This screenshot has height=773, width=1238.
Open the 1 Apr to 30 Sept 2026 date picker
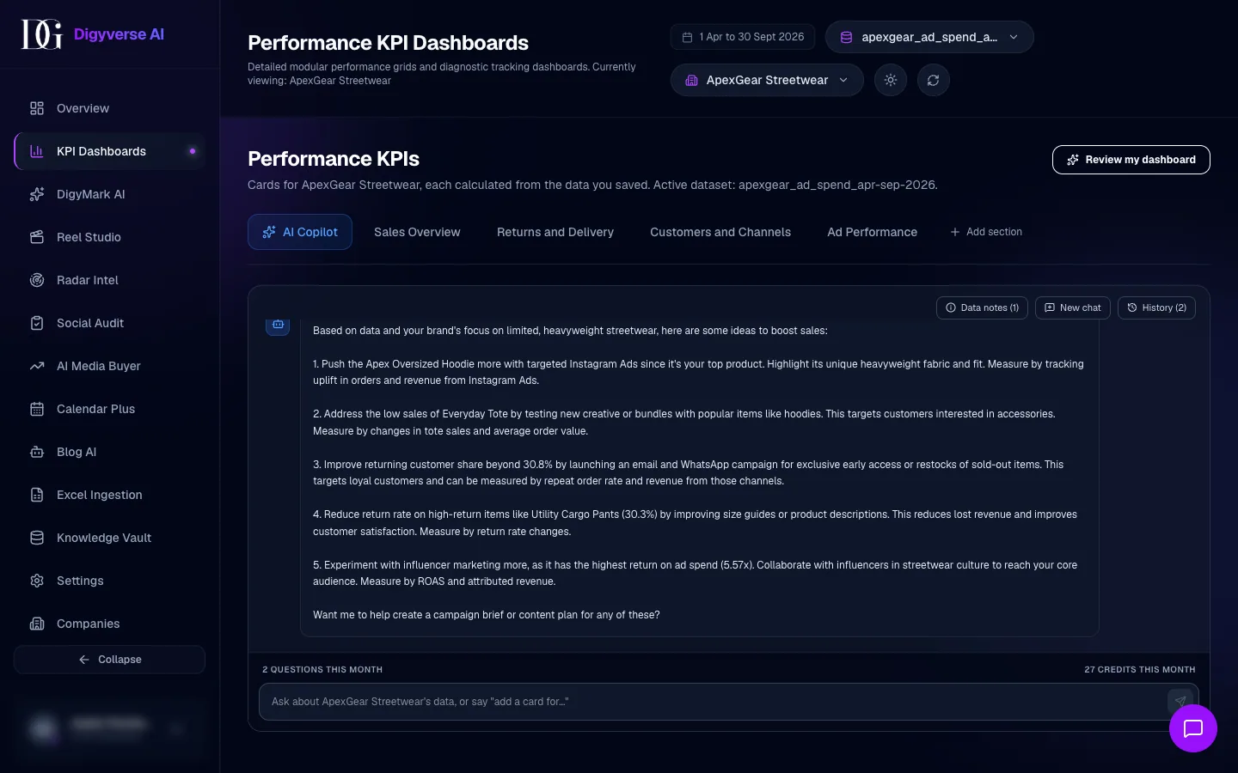(743, 37)
